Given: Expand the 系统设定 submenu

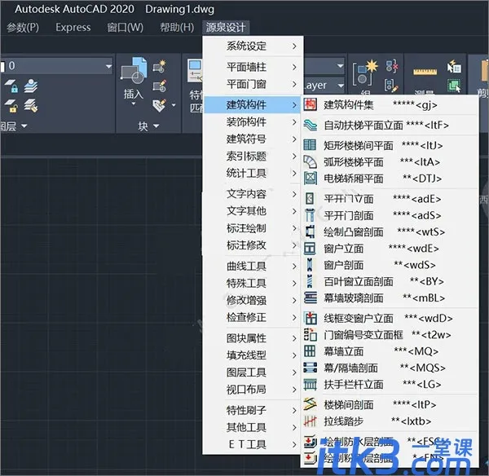Looking at the screenshot, I should click(253, 46).
